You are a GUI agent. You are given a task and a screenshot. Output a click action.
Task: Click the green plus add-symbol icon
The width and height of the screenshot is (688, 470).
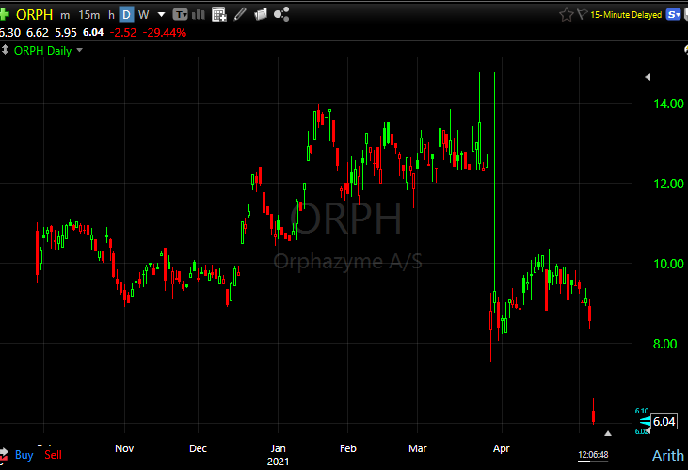click(x=4, y=14)
